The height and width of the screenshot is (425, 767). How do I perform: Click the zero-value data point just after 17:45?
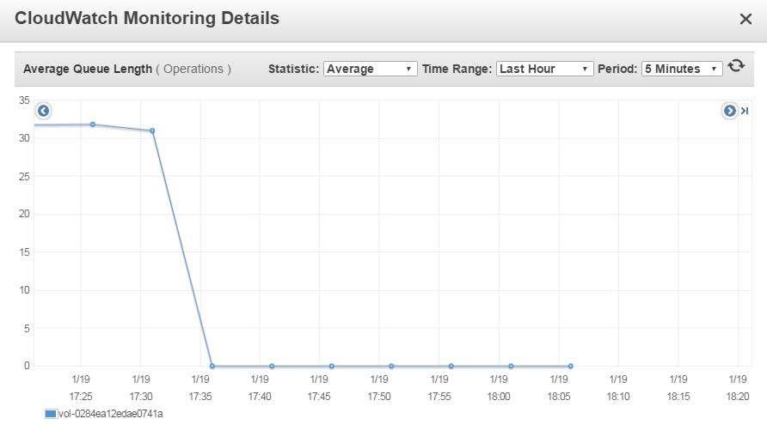pos(332,366)
